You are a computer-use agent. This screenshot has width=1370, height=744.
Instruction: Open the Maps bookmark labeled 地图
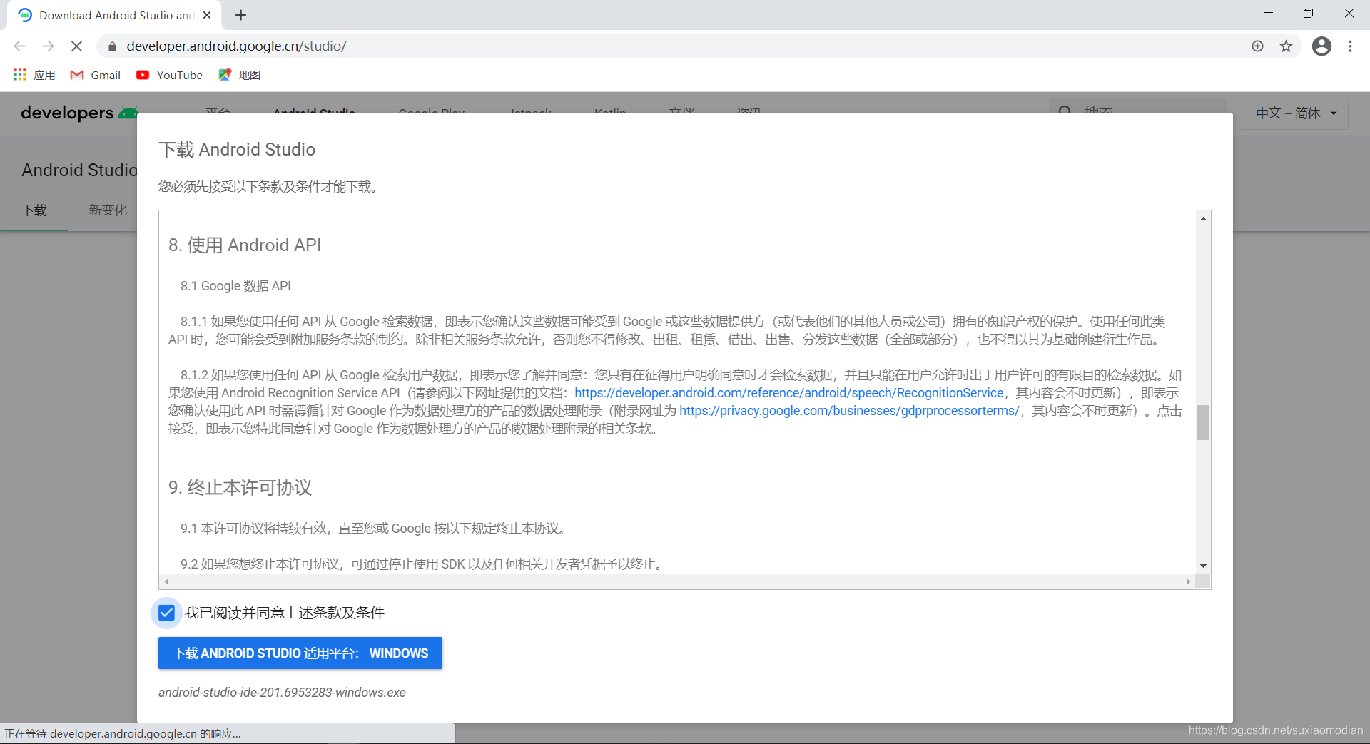[x=240, y=75]
